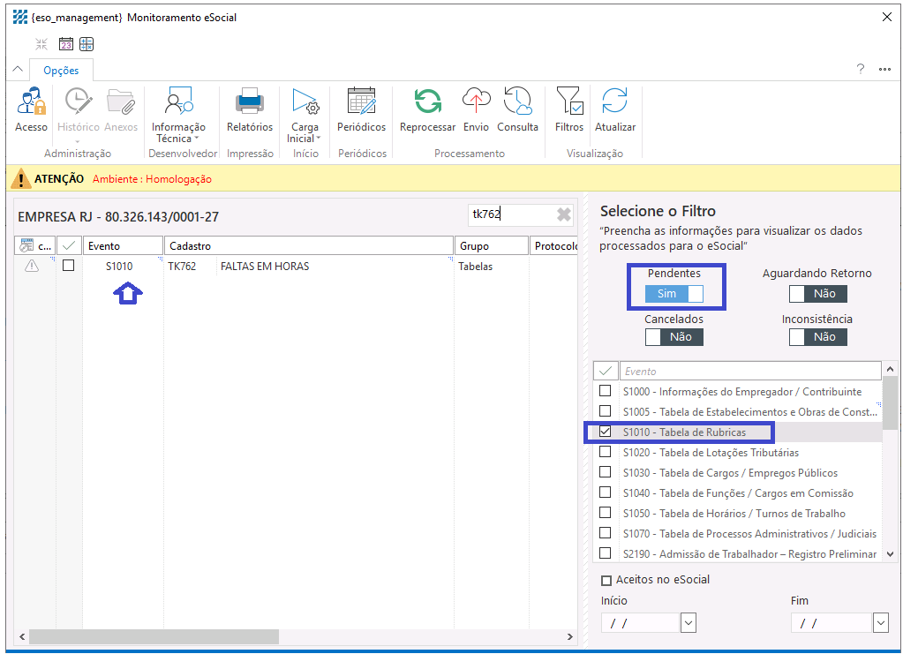903x654 pixels.
Task: Click the Acesso icon in ribbon
Action: [x=31, y=104]
